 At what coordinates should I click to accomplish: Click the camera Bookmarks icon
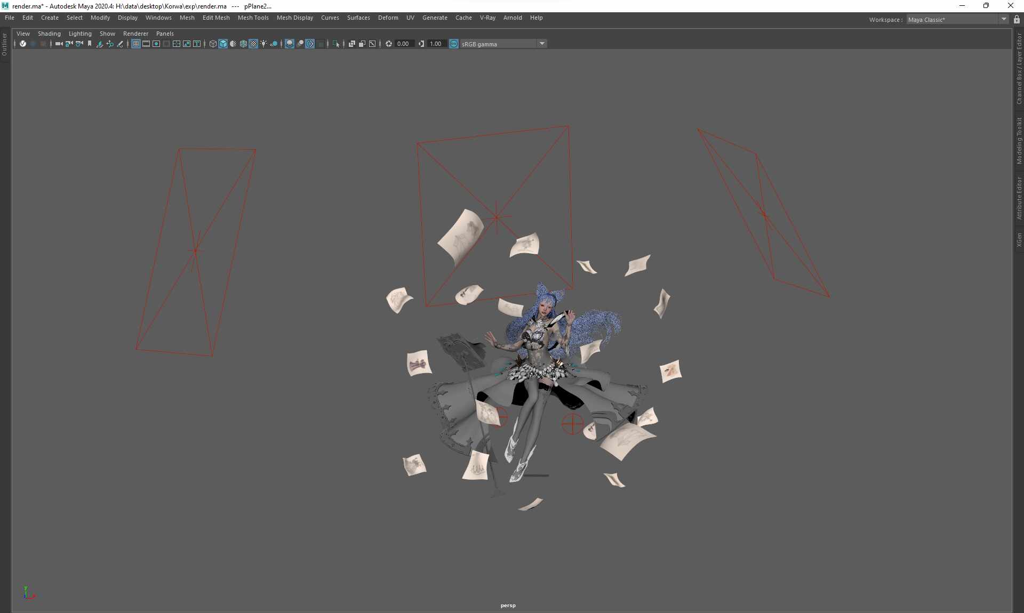click(x=90, y=44)
